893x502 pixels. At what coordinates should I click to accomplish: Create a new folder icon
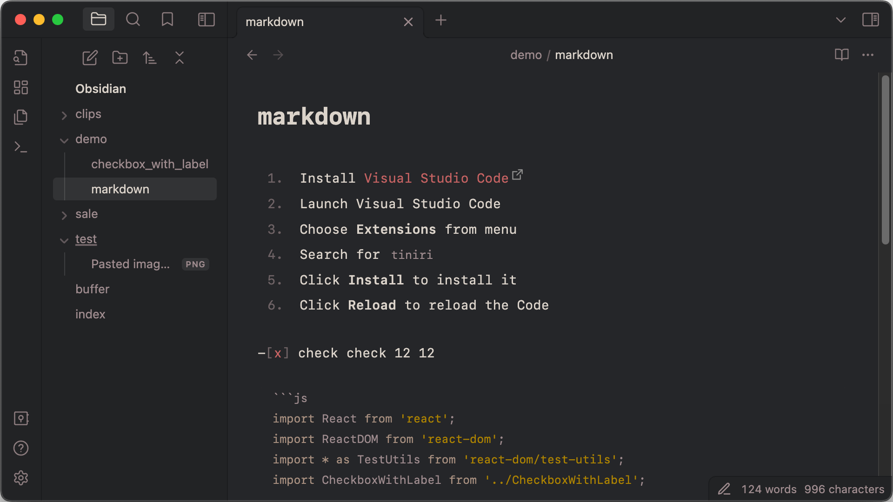point(120,58)
